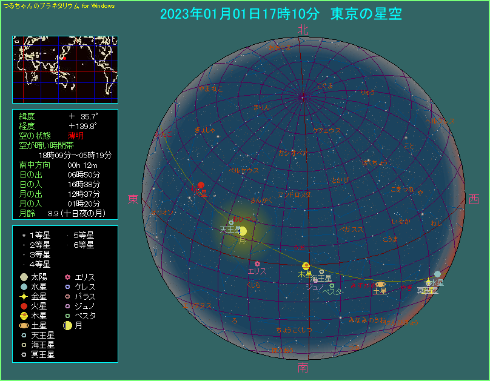Click the Mercury (水星) icon in the legend
This screenshot has width=490, height=381.
23,287
